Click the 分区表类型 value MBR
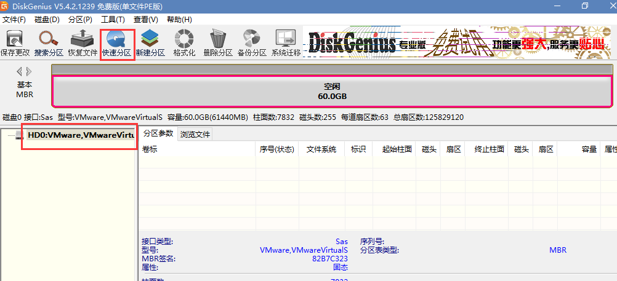Viewport: 617px width, 281px height. click(558, 250)
